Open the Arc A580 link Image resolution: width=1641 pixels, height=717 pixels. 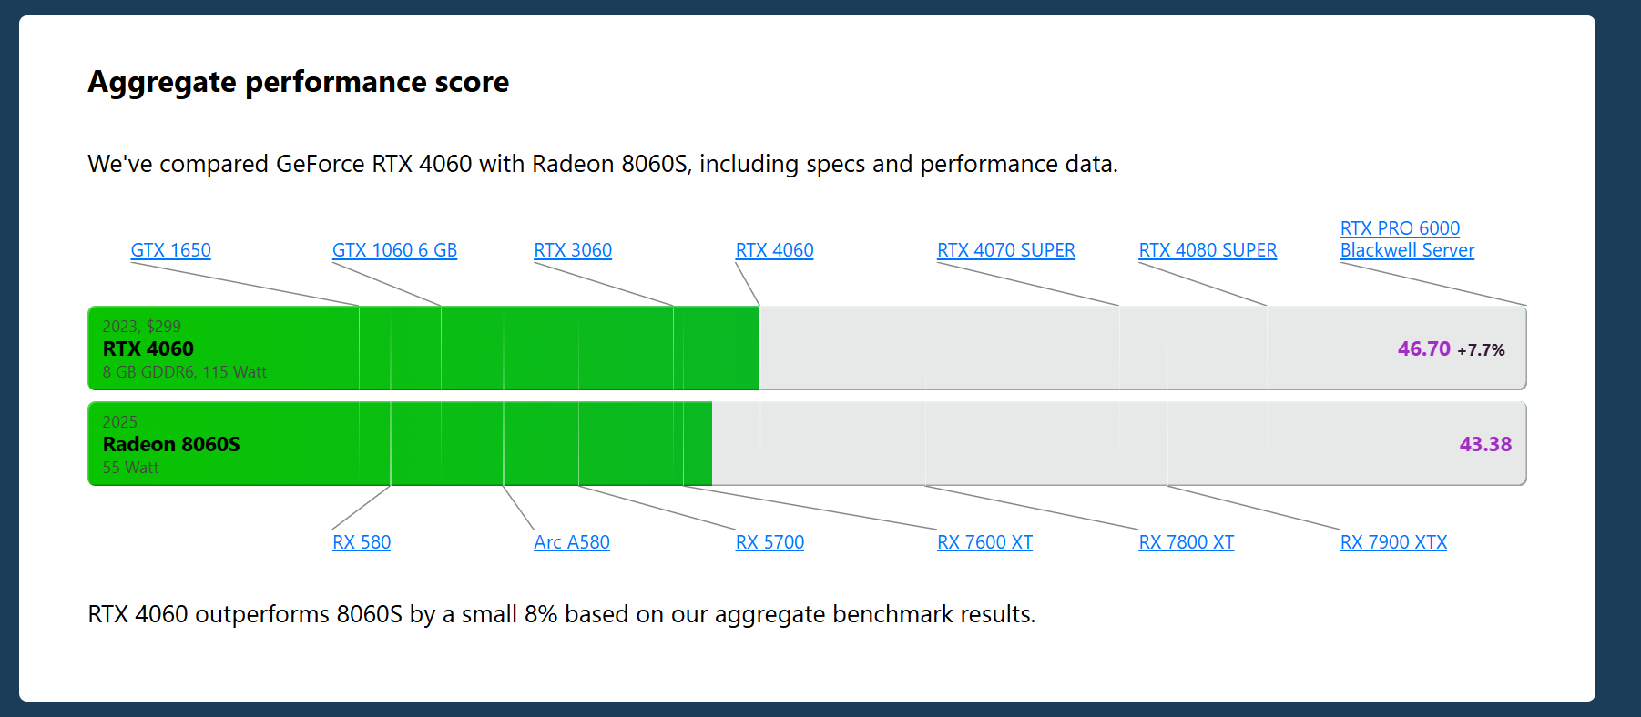(x=572, y=542)
